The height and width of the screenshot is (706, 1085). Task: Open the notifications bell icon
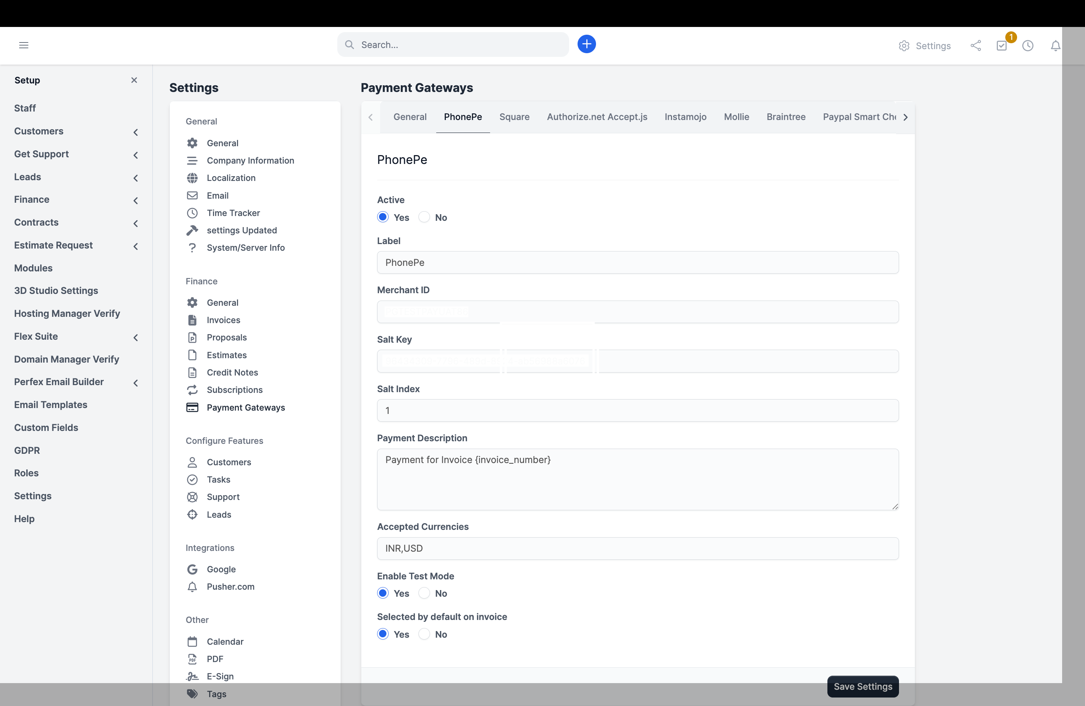tap(1055, 46)
